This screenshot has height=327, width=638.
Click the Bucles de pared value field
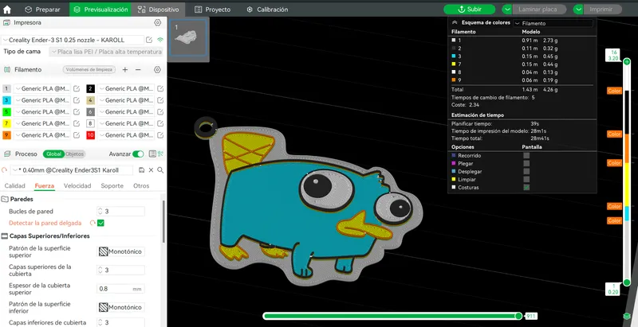121,212
